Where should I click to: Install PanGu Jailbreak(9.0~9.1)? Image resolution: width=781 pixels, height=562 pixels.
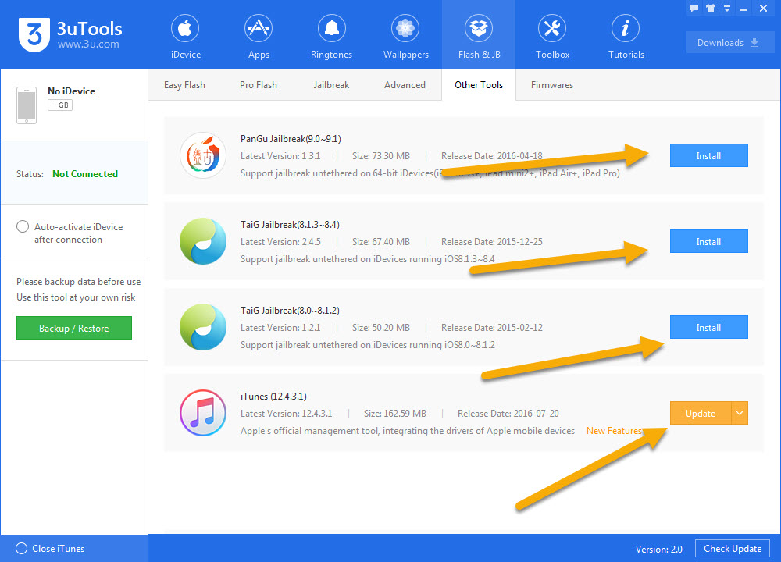(708, 156)
